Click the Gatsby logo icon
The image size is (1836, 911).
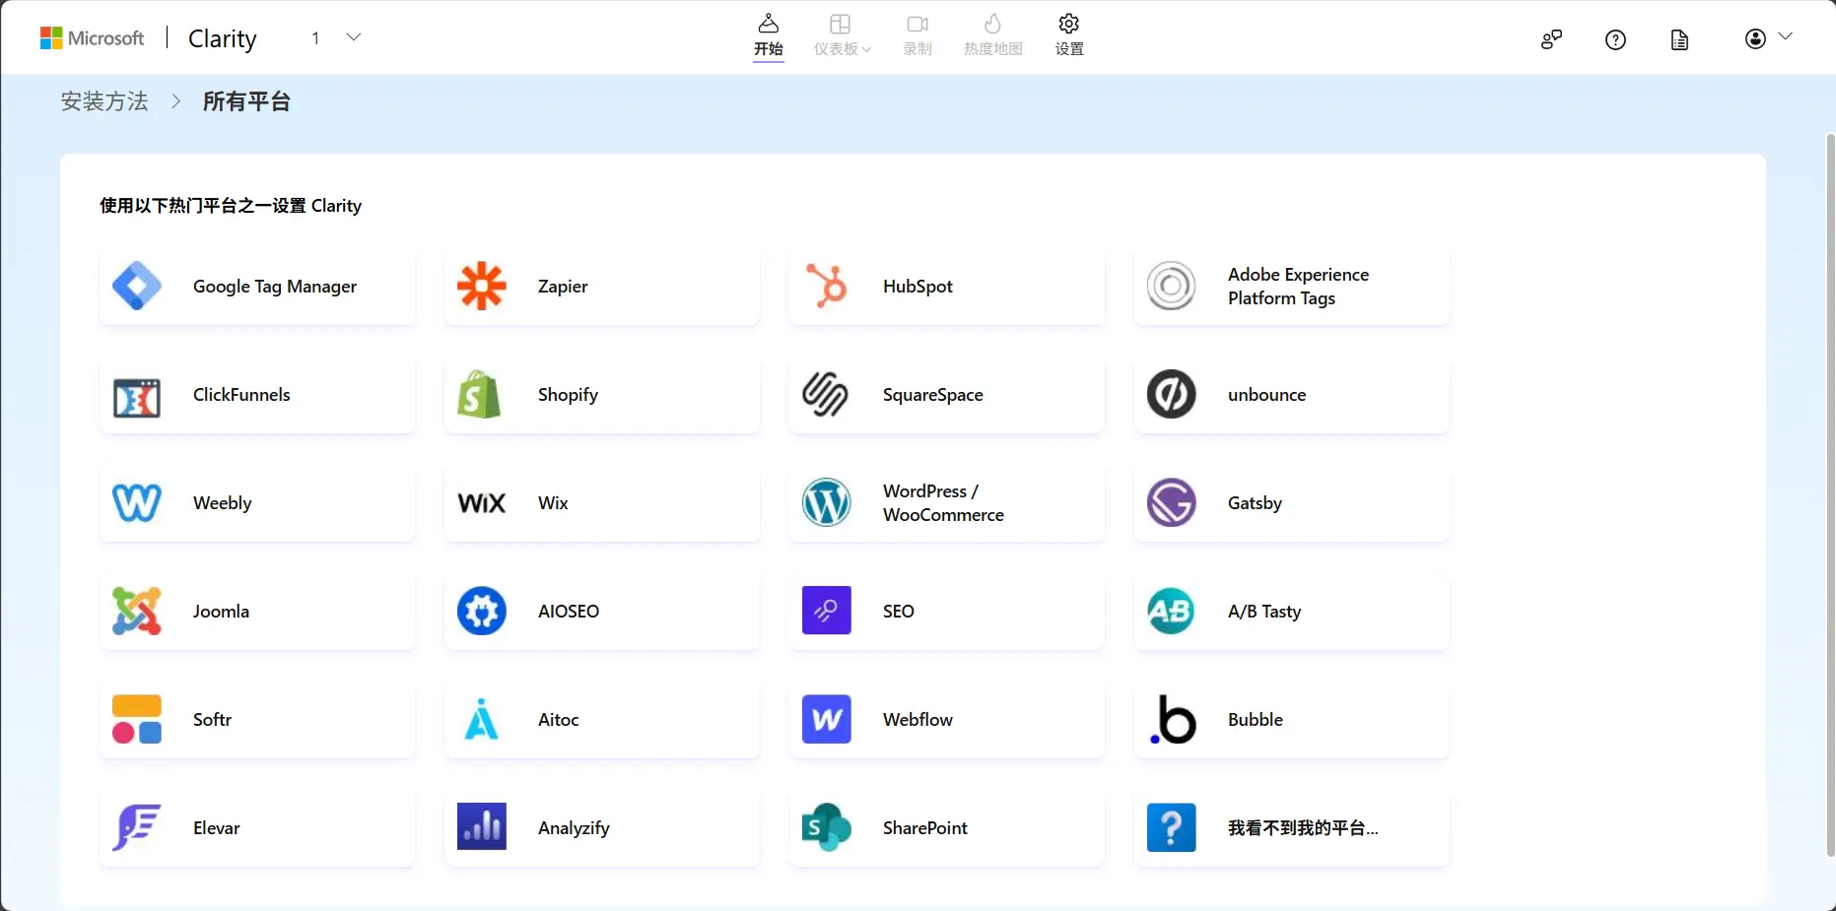(x=1171, y=503)
